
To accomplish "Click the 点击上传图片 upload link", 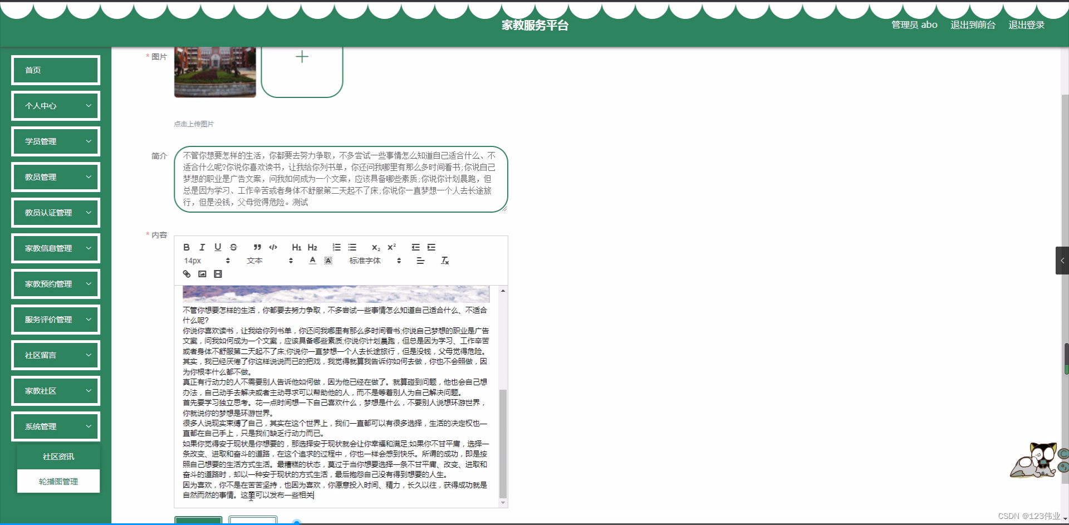I will click(193, 124).
